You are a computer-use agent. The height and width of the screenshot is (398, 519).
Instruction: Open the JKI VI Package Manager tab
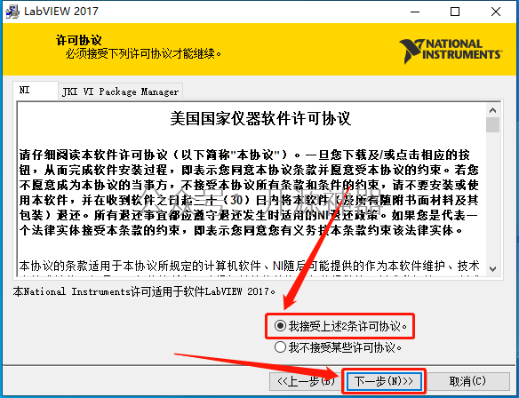(121, 92)
